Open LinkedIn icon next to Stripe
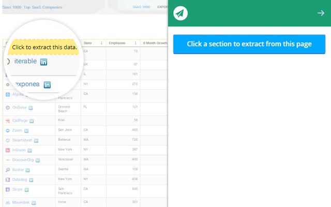Screen dimensions: 331x207 coord(26,190)
